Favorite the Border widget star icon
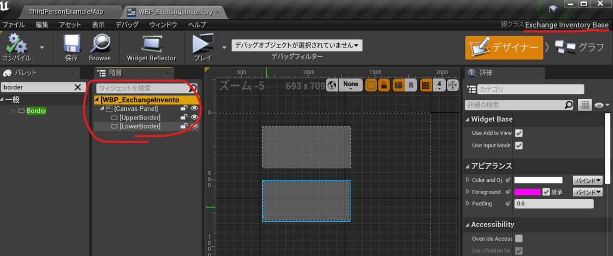Screen dimensions: 613x256 tap(13, 111)
